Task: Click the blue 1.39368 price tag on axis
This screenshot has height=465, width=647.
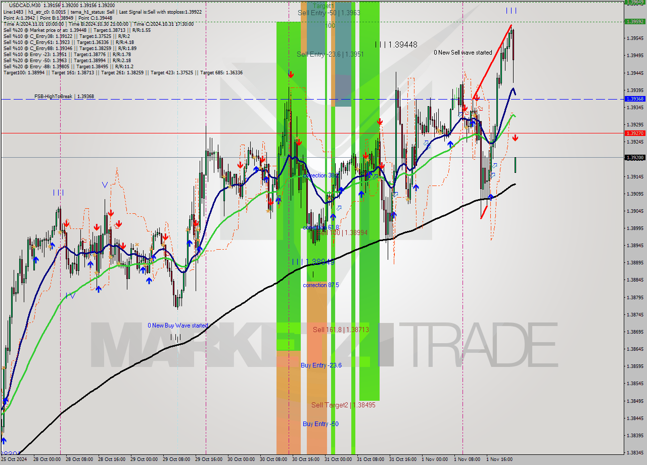Action: (635, 99)
